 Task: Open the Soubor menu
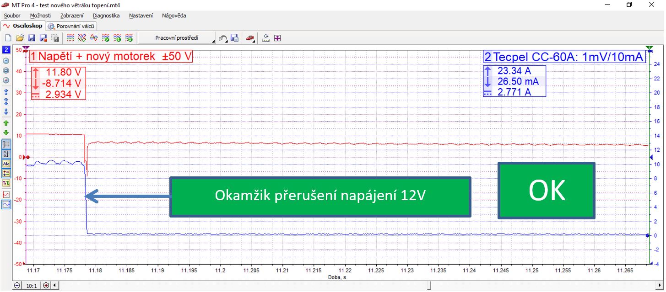12,16
